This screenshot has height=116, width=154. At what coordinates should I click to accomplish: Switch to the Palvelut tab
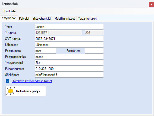coord(24,19)
